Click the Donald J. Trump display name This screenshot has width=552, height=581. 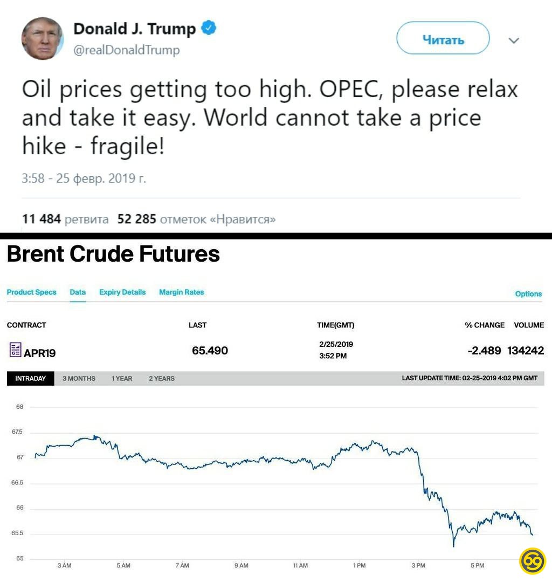click(x=134, y=29)
